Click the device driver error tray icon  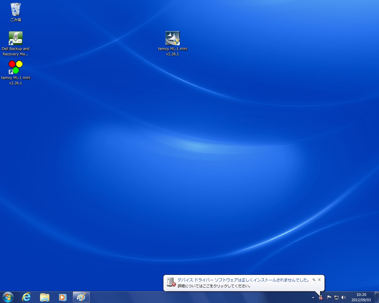tap(321, 297)
